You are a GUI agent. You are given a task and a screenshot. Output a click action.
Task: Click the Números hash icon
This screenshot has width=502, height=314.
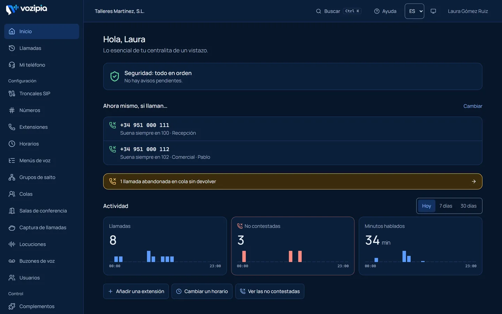click(12, 110)
